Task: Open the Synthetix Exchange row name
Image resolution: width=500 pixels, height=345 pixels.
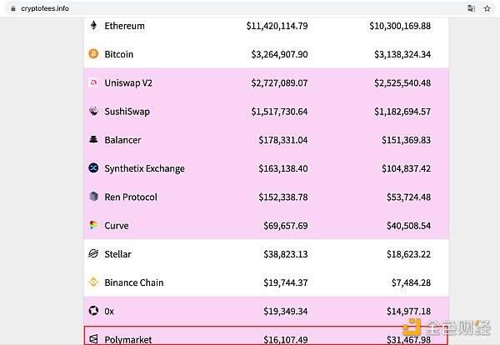Action: 144,168
